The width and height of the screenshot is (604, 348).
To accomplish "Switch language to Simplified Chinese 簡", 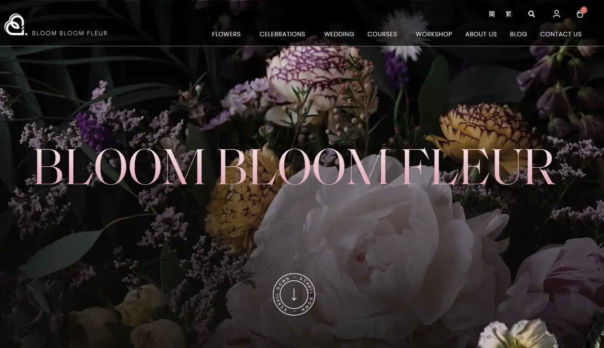I will [492, 14].
